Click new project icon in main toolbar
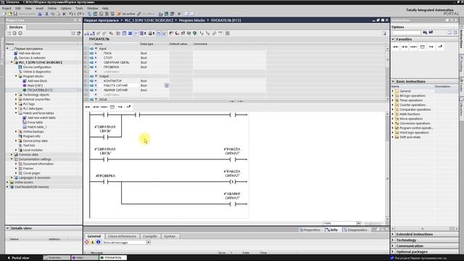Image resolution: width=464 pixels, height=261 pixels. pyautogui.click(x=4, y=14)
